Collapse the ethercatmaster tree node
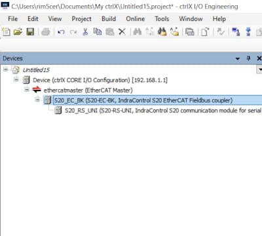Viewport: 262px width, 236px height. click(x=27, y=89)
